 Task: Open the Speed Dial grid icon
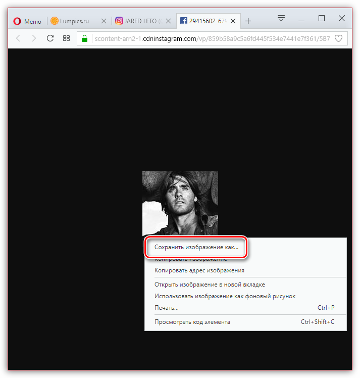(66, 38)
